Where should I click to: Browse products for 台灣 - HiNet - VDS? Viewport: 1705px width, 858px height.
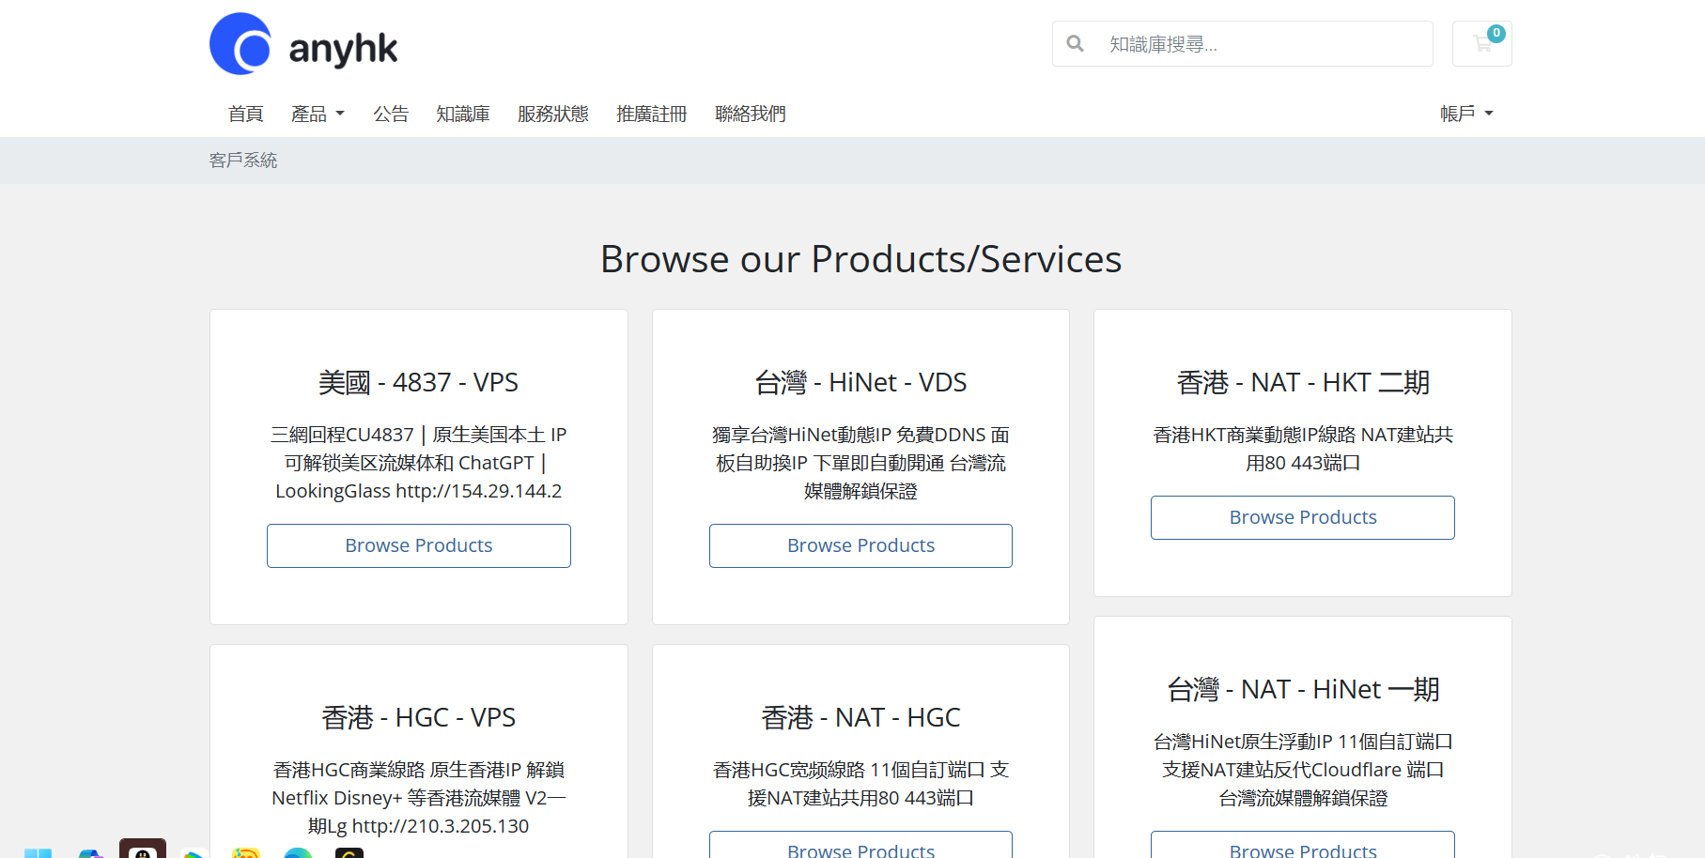click(860, 545)
